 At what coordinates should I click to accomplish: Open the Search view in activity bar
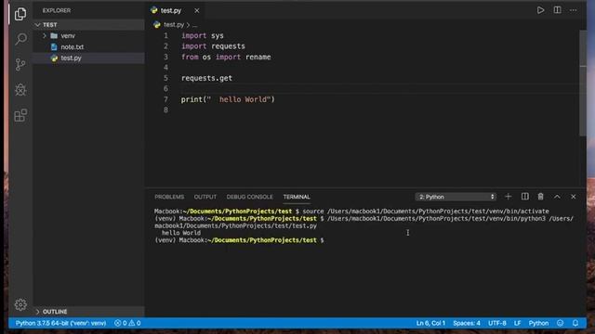[20, 39]
